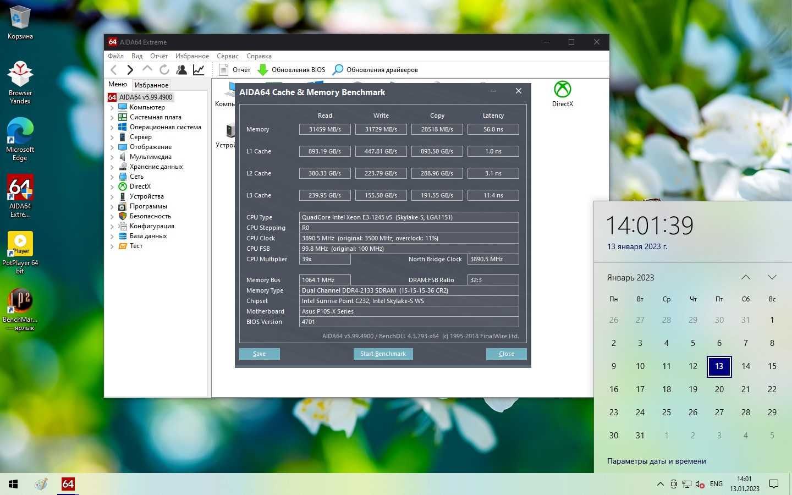Open PotPlayer 64 bit desktop icon

(20, 252)
